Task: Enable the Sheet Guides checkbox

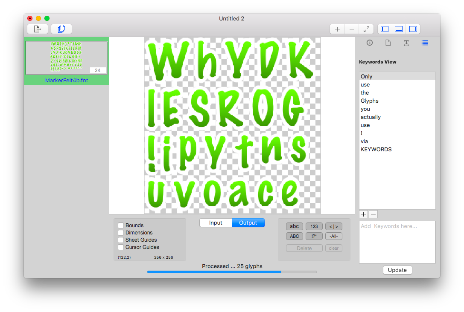Action: pos(121,240)
